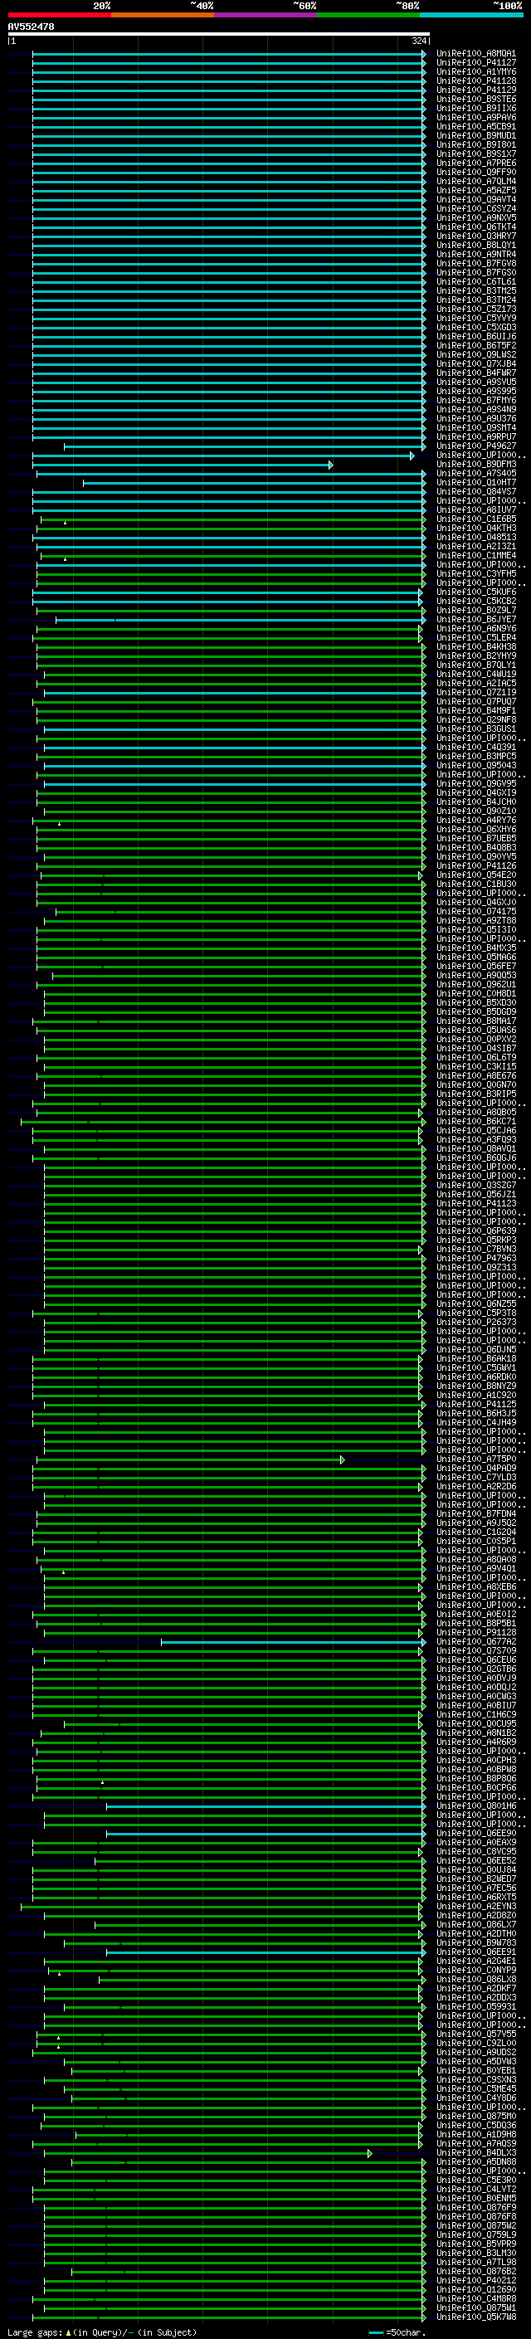
Task: Click the shortened green alignment bar for B4DLX3
Action: [x=208, y=2154]
